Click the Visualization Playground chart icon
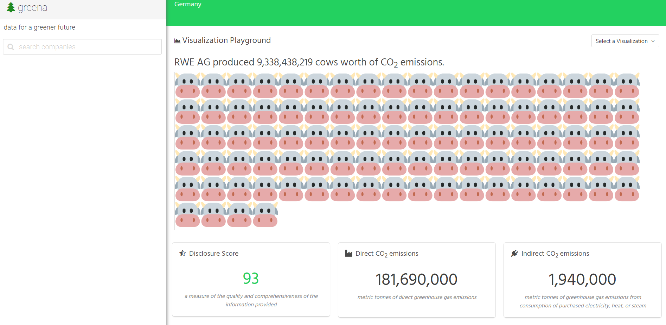 [x=178, y=41]
